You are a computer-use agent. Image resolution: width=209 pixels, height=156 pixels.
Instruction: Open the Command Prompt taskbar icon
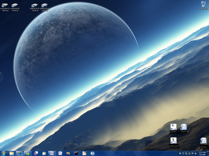click(x=76, y=153)
